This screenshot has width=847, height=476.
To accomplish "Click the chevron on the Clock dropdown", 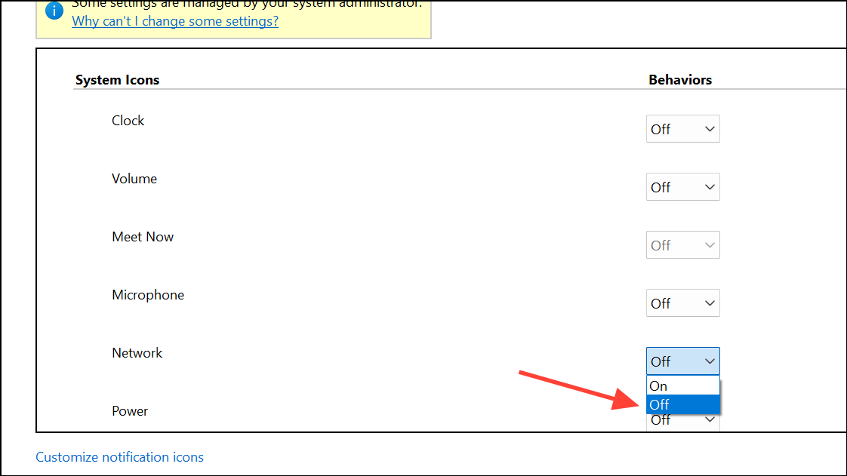I will (x=708, y=128).
